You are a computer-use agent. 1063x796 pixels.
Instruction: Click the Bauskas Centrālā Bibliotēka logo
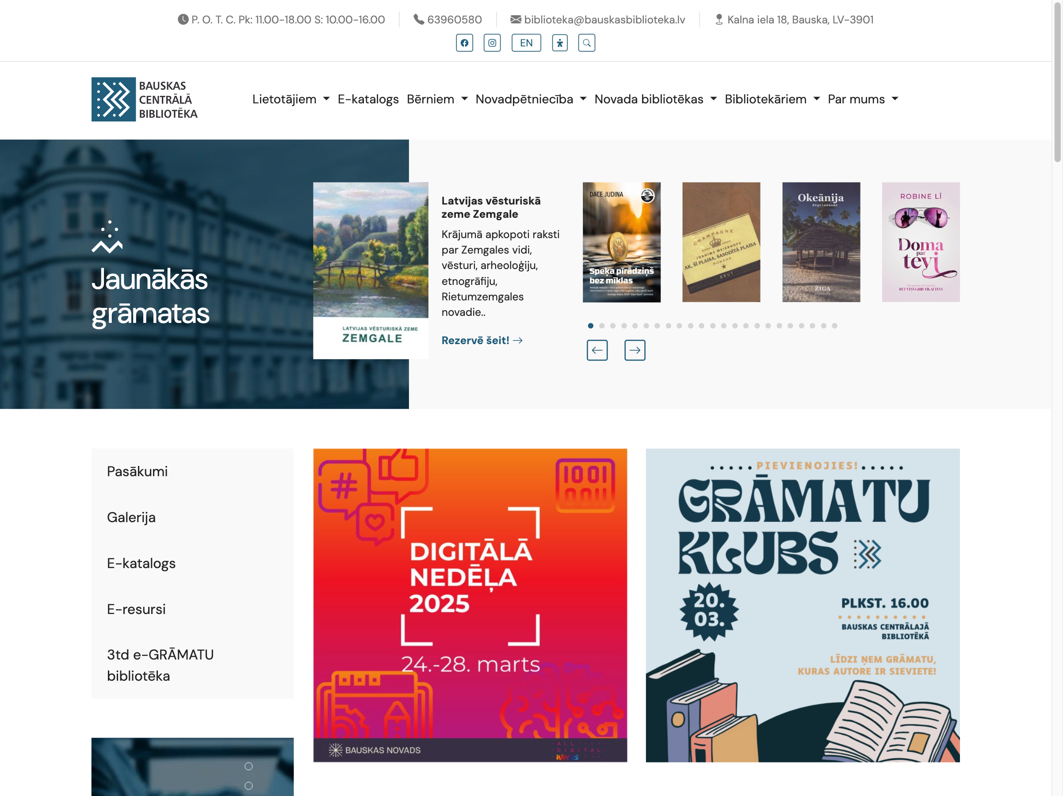pos(145,99)
